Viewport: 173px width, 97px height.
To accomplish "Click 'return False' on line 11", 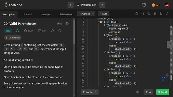I will 123,42.
